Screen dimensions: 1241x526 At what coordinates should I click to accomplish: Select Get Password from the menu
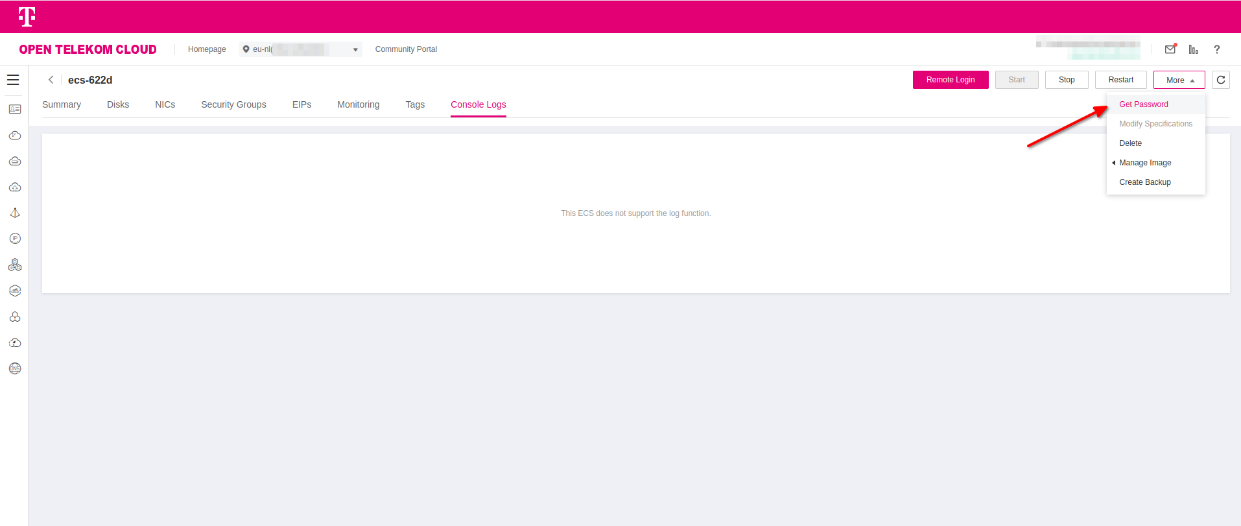point(1144,104)
